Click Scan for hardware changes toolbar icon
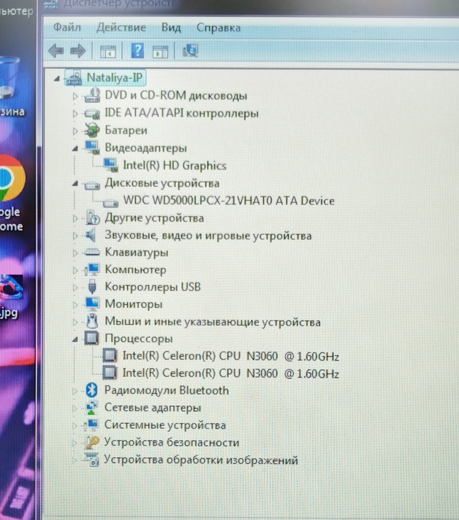This screenshot has width=459, height=520. 190,51
